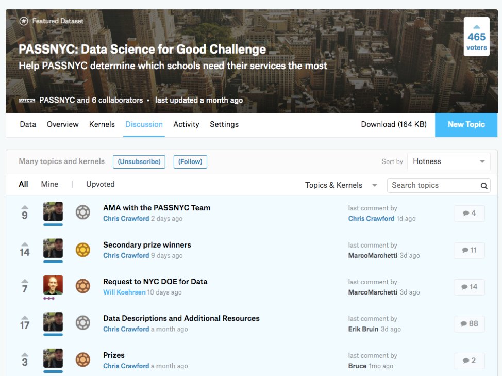Viewport: 502px width, 376px height.
Task: Click the grey medal icon on AMA topic
Action: pos(83,212)
